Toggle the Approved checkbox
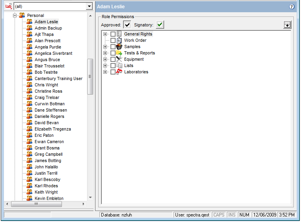The image size is (301, 222). (127, 25)
